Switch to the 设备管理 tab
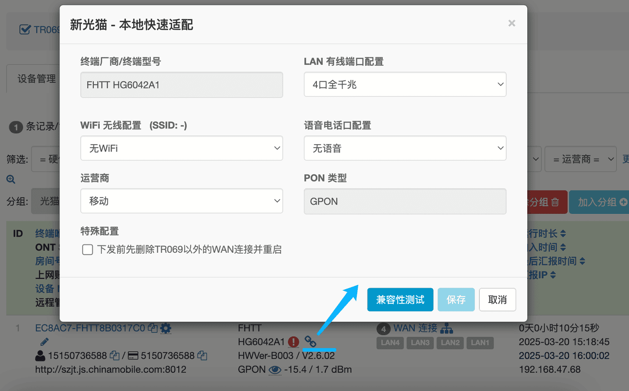 coord(37,79)
